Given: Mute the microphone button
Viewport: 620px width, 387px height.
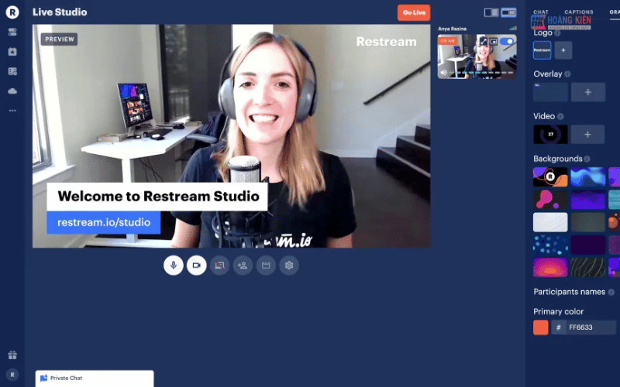Looking at the screenshot, I should coord(173,265).
